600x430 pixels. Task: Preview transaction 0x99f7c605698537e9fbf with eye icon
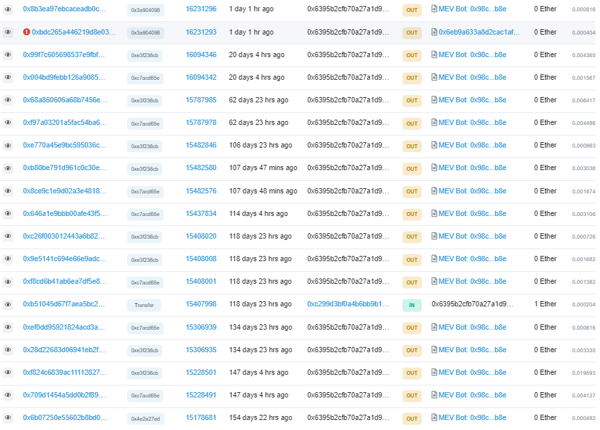[8, 54]
